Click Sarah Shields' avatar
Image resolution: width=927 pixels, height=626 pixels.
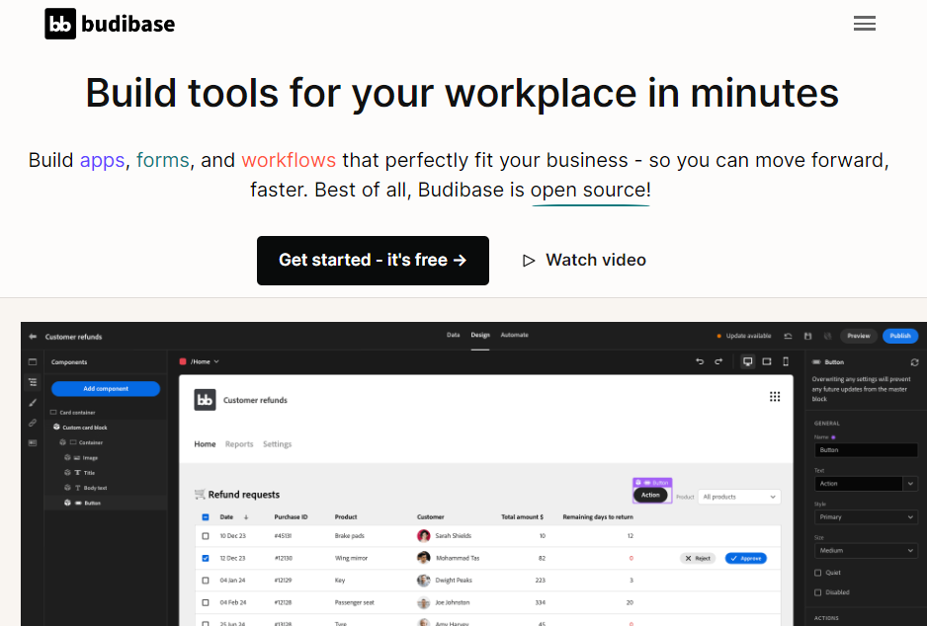(423, 535)
